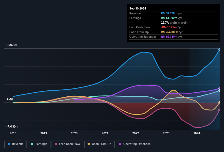Click the 2024 x-axis label
Viewport: 224px width, 152px height.
click(197, 133)
